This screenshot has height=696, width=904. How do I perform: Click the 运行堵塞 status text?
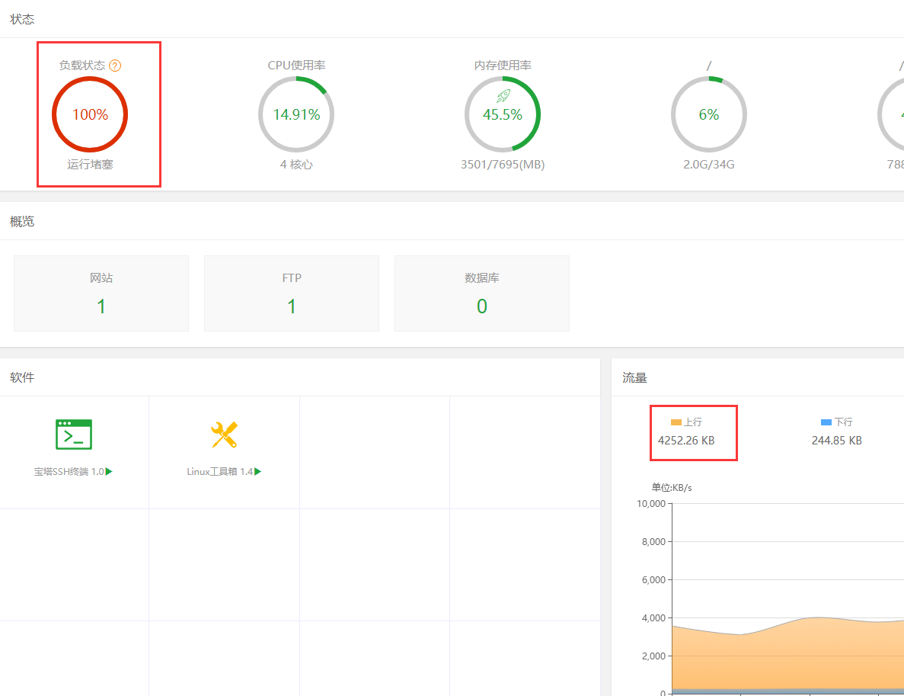coord(90,165)
